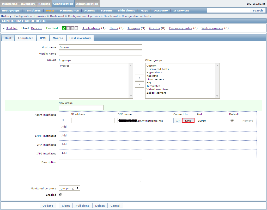
Task: Open the Configuration menu
Action: point(63,4)
